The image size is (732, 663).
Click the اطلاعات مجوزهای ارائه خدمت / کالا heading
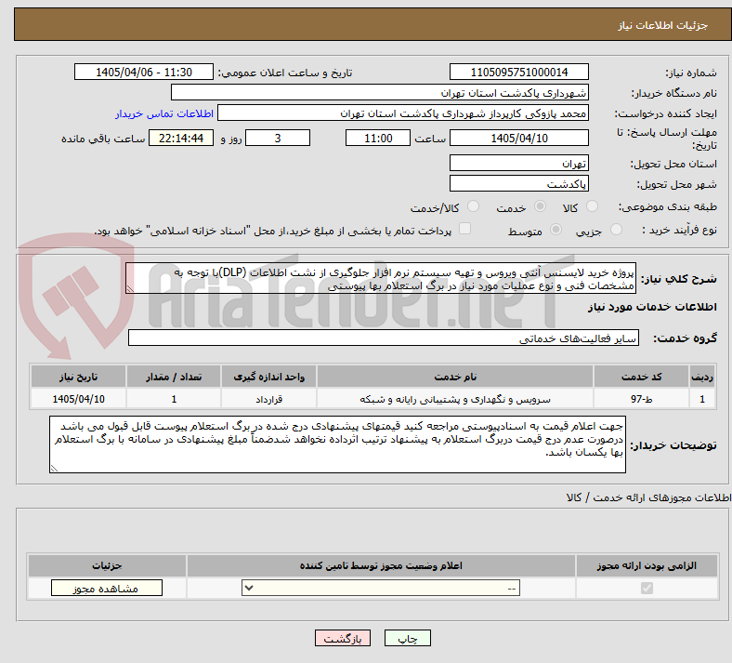tap(648, 498)
